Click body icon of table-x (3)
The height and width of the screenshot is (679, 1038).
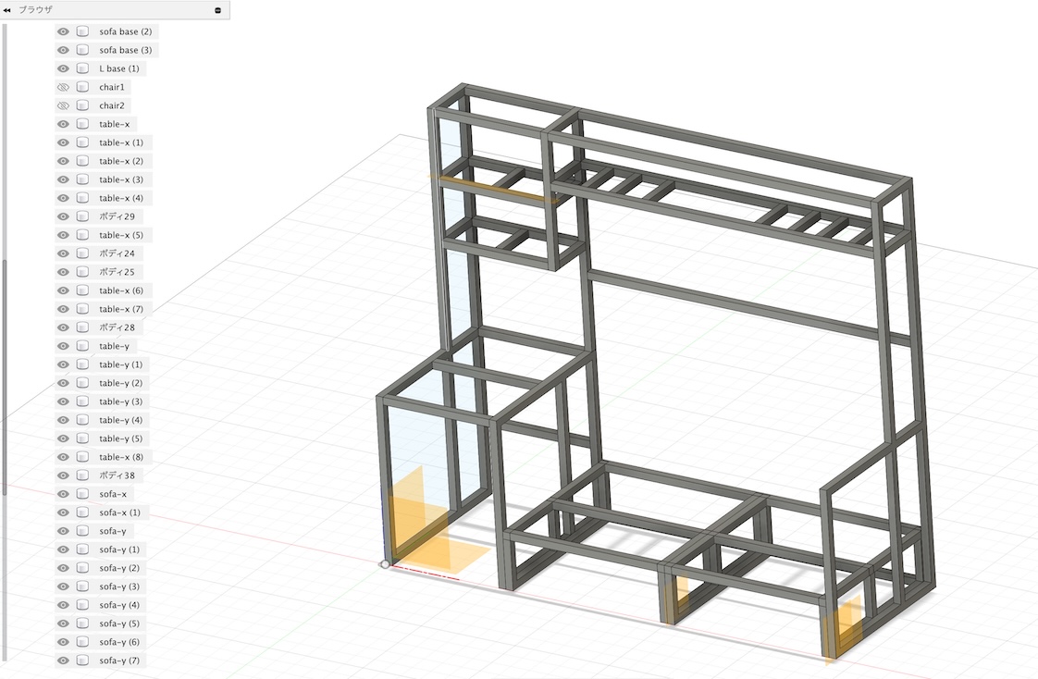(82, 180)
